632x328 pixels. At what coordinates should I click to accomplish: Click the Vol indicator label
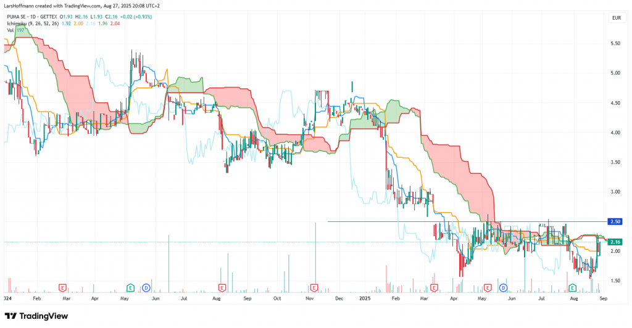(x=10, y=30)
